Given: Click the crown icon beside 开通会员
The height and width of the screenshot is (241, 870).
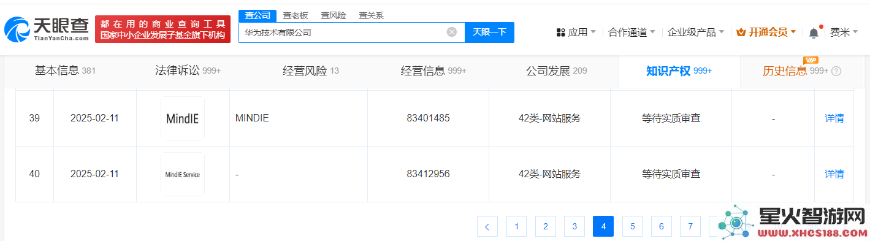Looking at the screenshot, I should click(x=741, y=33).
